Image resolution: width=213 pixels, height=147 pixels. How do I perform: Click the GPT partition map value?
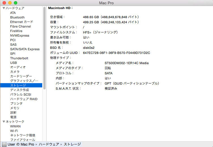tap(132, 83)
